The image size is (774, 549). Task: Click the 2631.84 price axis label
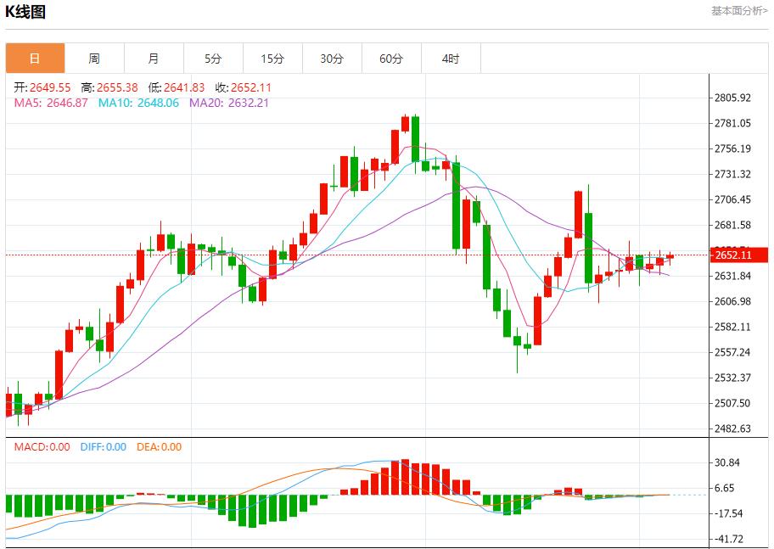(732, 276)
